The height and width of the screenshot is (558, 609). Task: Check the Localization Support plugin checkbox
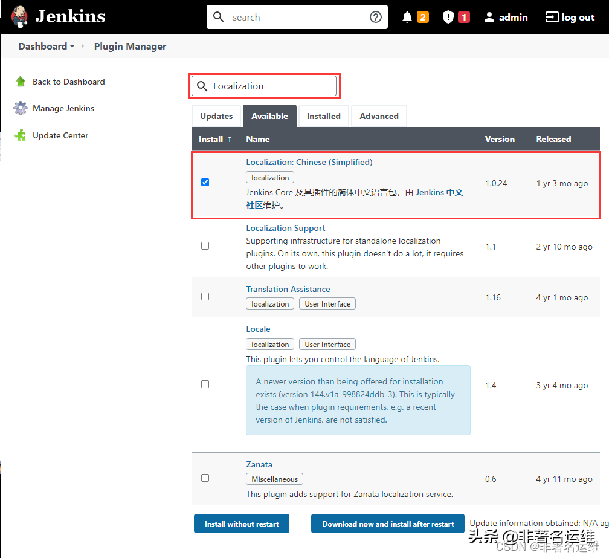click(205, 245)
